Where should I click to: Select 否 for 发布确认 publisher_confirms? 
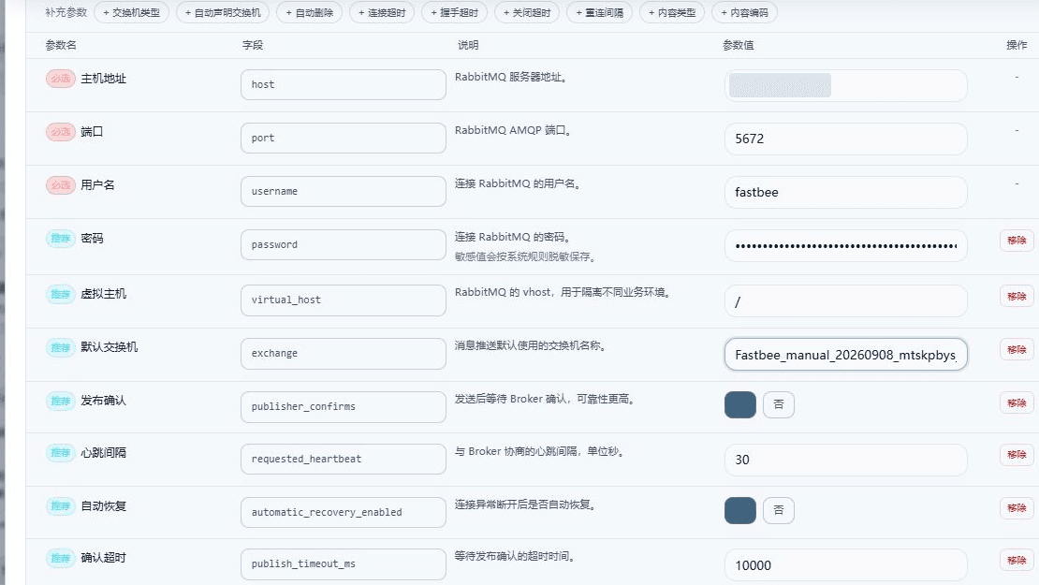pyautogui.click(x=779, y=404)
